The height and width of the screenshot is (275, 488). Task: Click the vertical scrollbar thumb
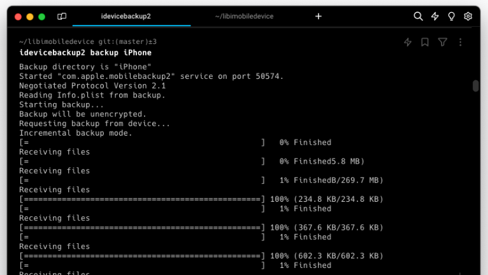tap(475, 86)
